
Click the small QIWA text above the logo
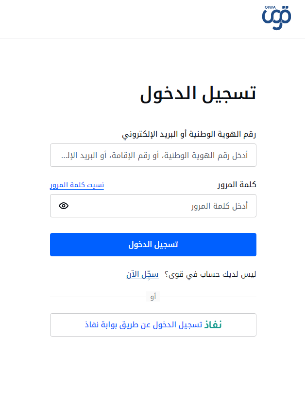[x=270, y=8]
